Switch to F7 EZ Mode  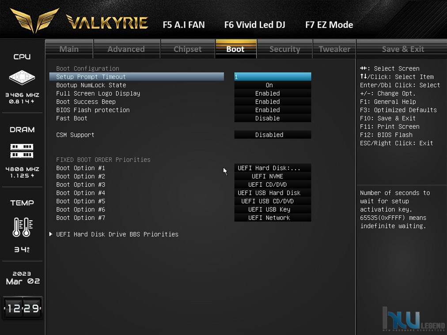coord(329,25)
